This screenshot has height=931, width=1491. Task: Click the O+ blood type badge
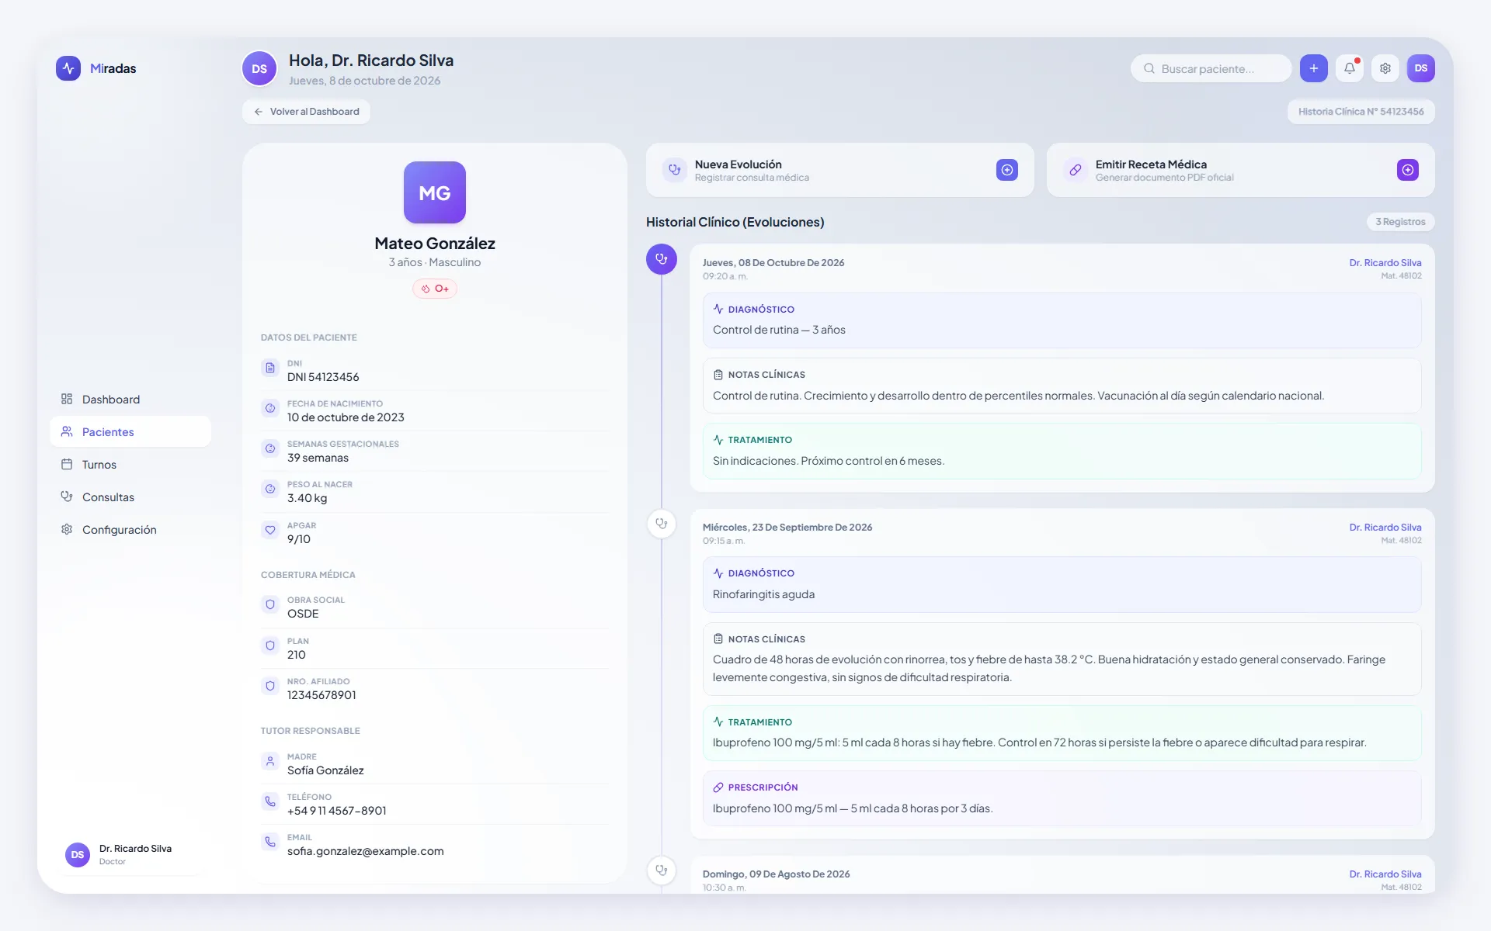coord(435,289)
